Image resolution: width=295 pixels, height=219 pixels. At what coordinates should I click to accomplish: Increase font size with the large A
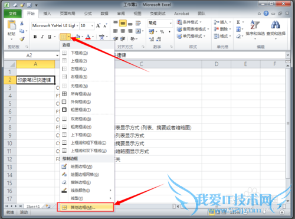pyautogui.click(x=99, y=26)
